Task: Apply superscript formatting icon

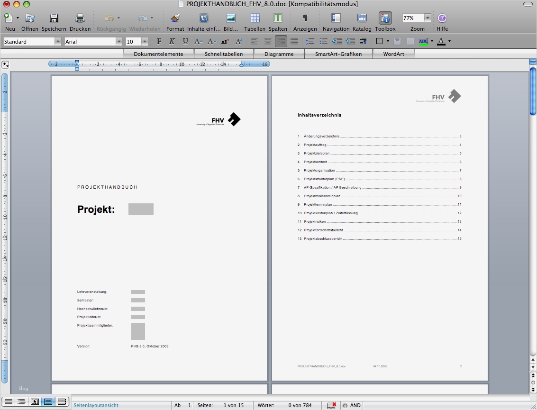Action: pos(239,41)
